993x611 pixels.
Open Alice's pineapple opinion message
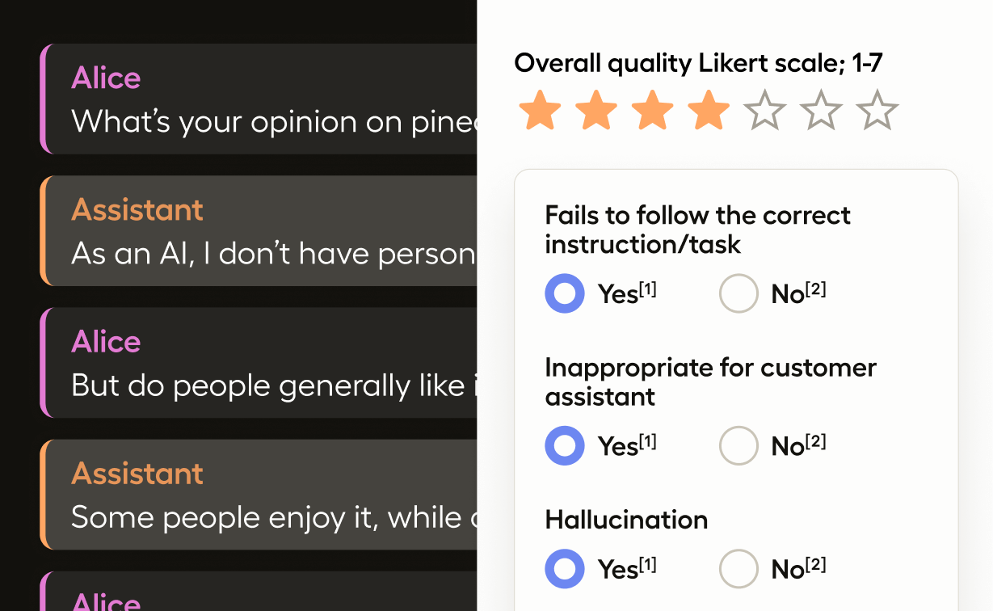[x=259, y=99]
